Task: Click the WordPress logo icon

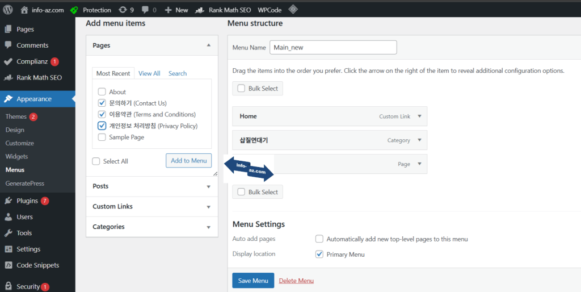Action: click(9, 10)
